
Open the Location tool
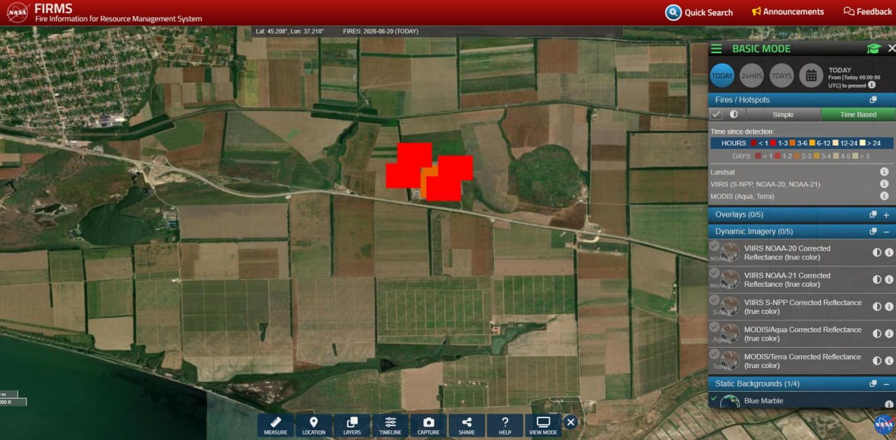pos(314,425)
